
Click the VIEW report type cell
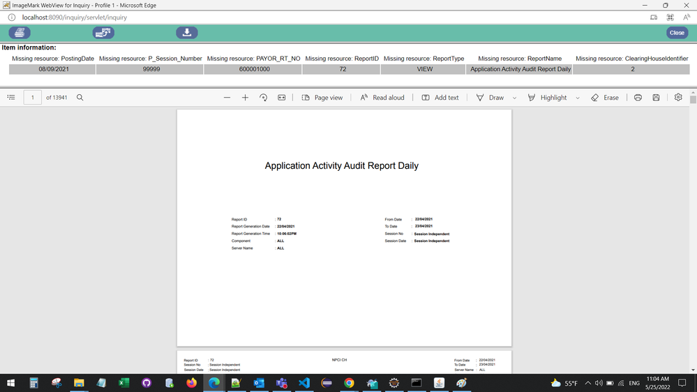[x=424, y=69]
